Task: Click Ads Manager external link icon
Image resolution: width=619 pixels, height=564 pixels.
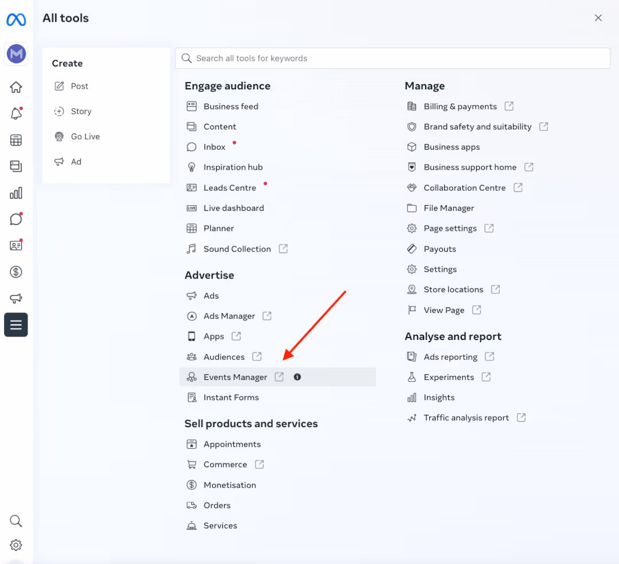Action: (x=267, y=316)
